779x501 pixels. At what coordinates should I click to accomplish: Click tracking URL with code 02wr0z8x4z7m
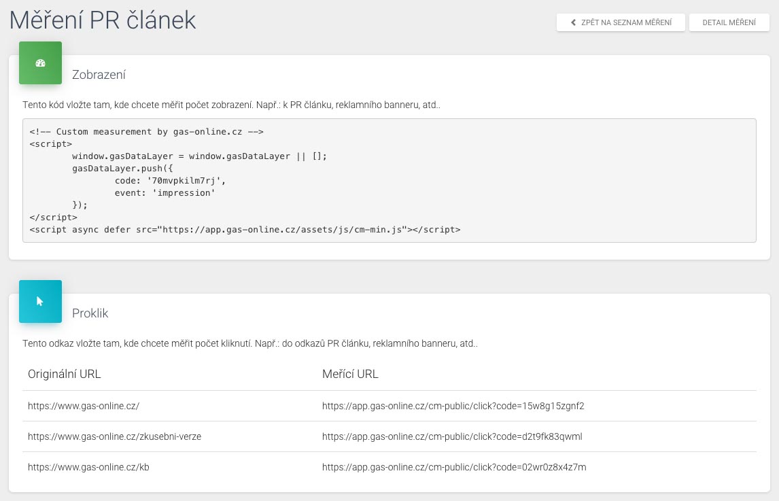pyautogui.click(x=454, y=467)
